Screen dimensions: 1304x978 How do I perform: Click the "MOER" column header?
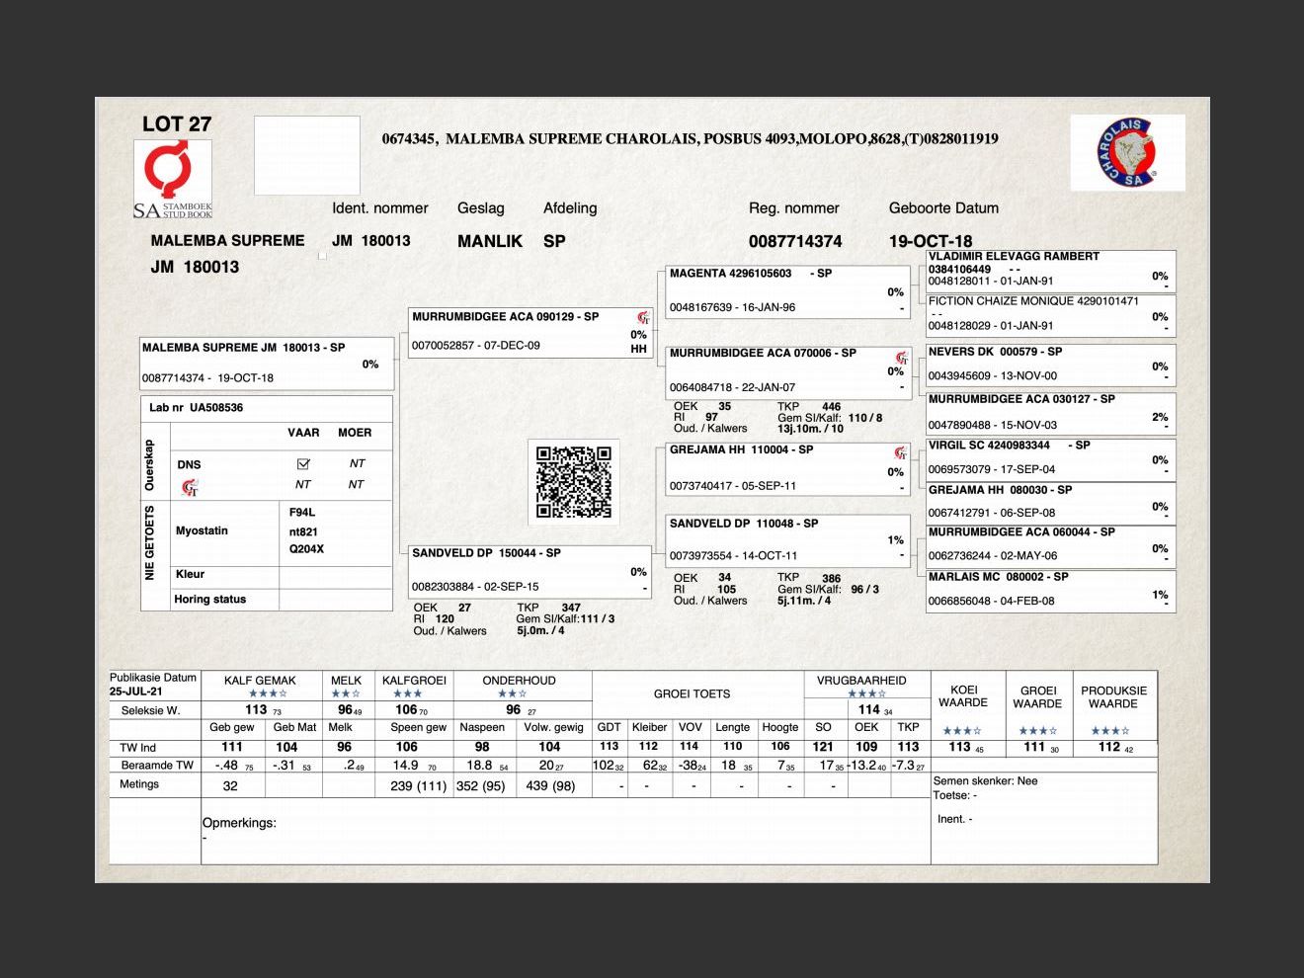(x=355, y=433)
